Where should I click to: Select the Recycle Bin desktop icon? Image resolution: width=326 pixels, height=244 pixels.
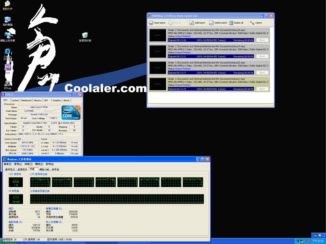coord(85,37)
